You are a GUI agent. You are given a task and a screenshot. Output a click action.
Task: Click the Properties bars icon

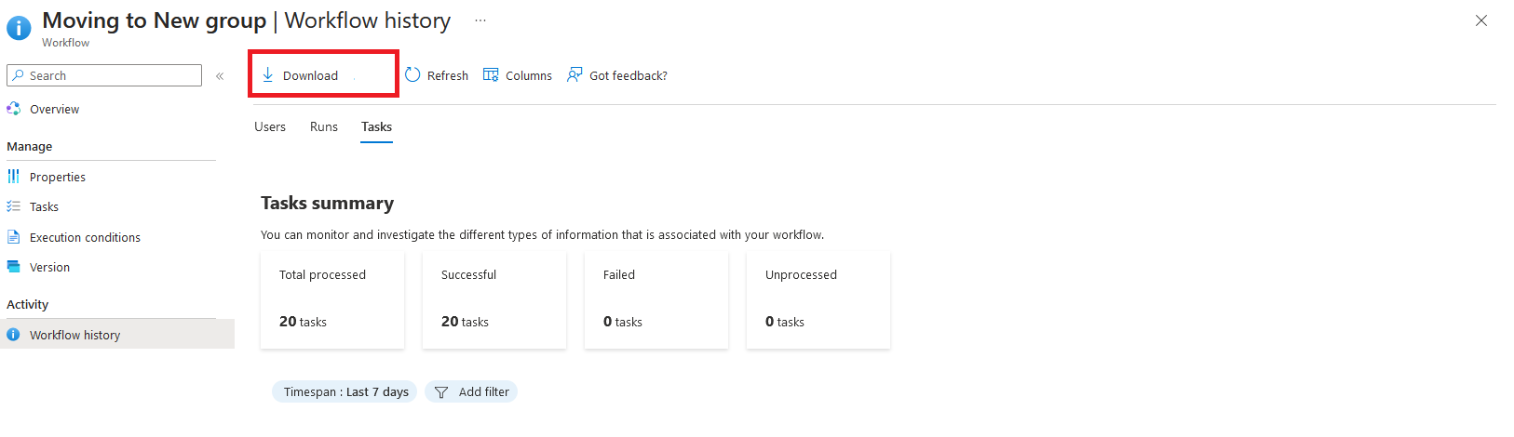[x=14, y=177]
